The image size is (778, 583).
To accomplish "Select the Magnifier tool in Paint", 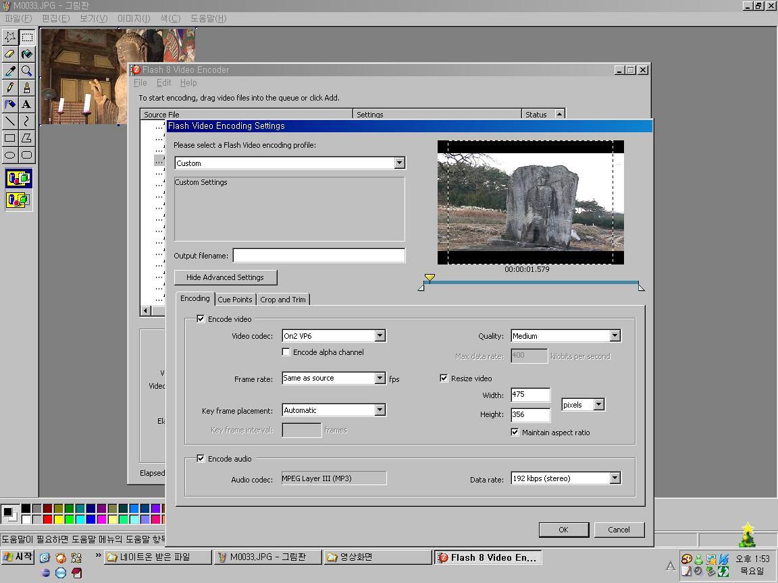I will pyautogui.click(x=27, y=71).
